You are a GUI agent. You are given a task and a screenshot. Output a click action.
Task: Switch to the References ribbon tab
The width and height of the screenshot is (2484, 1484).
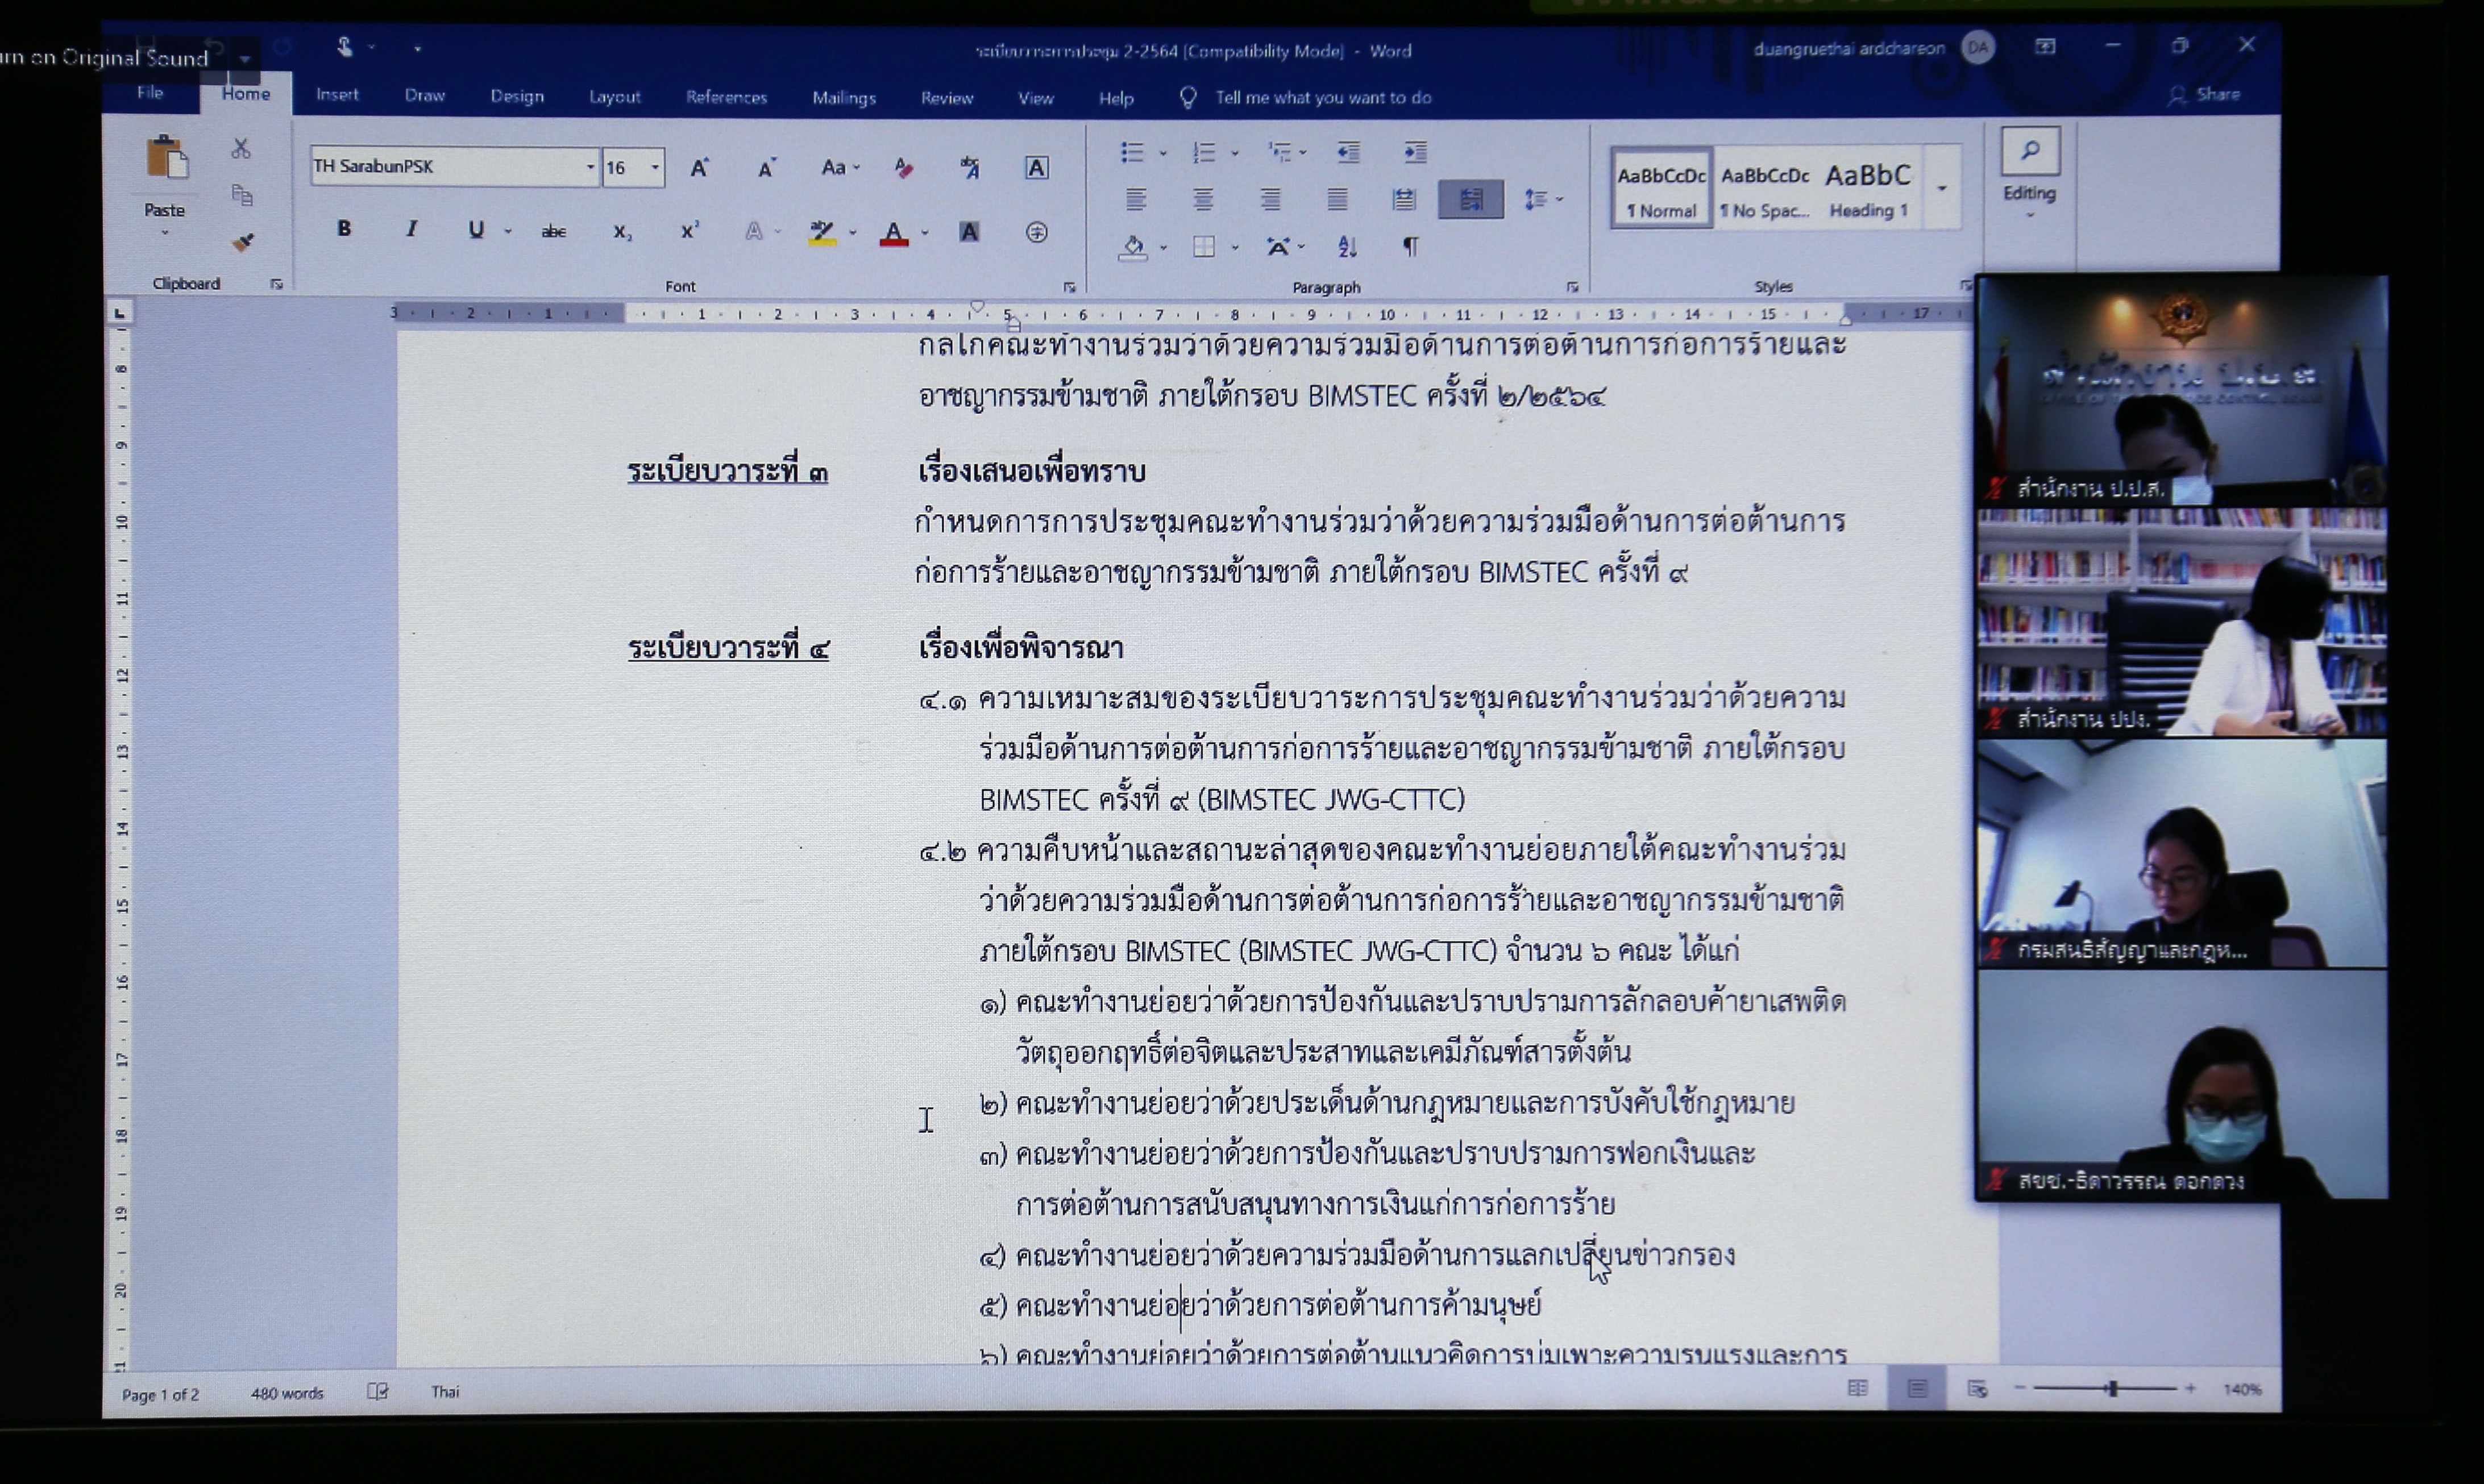[726, 97]
